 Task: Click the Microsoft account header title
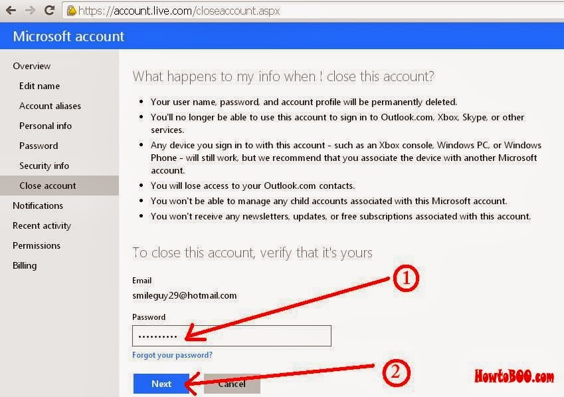point(68,37)
